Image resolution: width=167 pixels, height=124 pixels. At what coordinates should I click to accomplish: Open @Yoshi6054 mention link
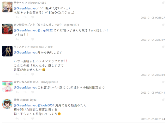[46, 105]
